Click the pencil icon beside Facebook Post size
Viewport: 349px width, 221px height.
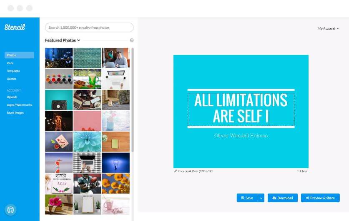176,171
